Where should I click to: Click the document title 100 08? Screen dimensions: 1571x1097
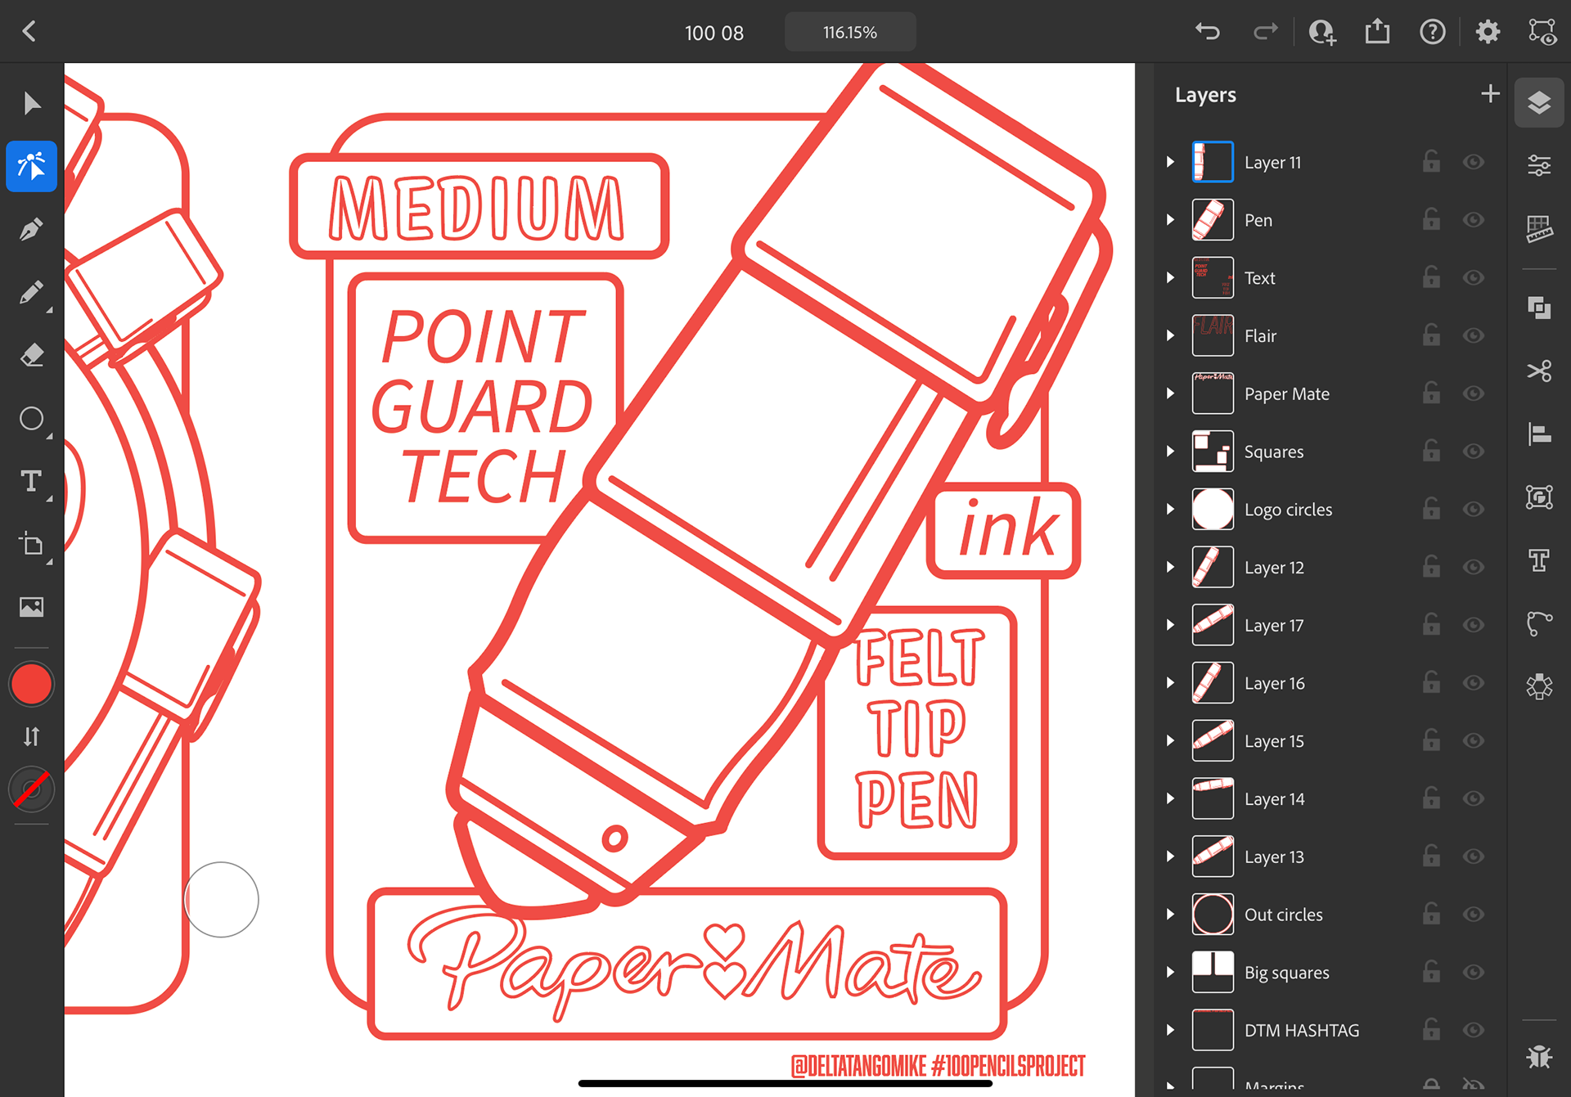(x=714, y=33)
